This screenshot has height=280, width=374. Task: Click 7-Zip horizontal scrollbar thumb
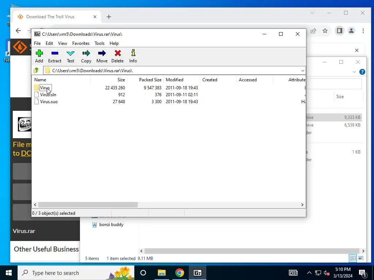(88, 205)
